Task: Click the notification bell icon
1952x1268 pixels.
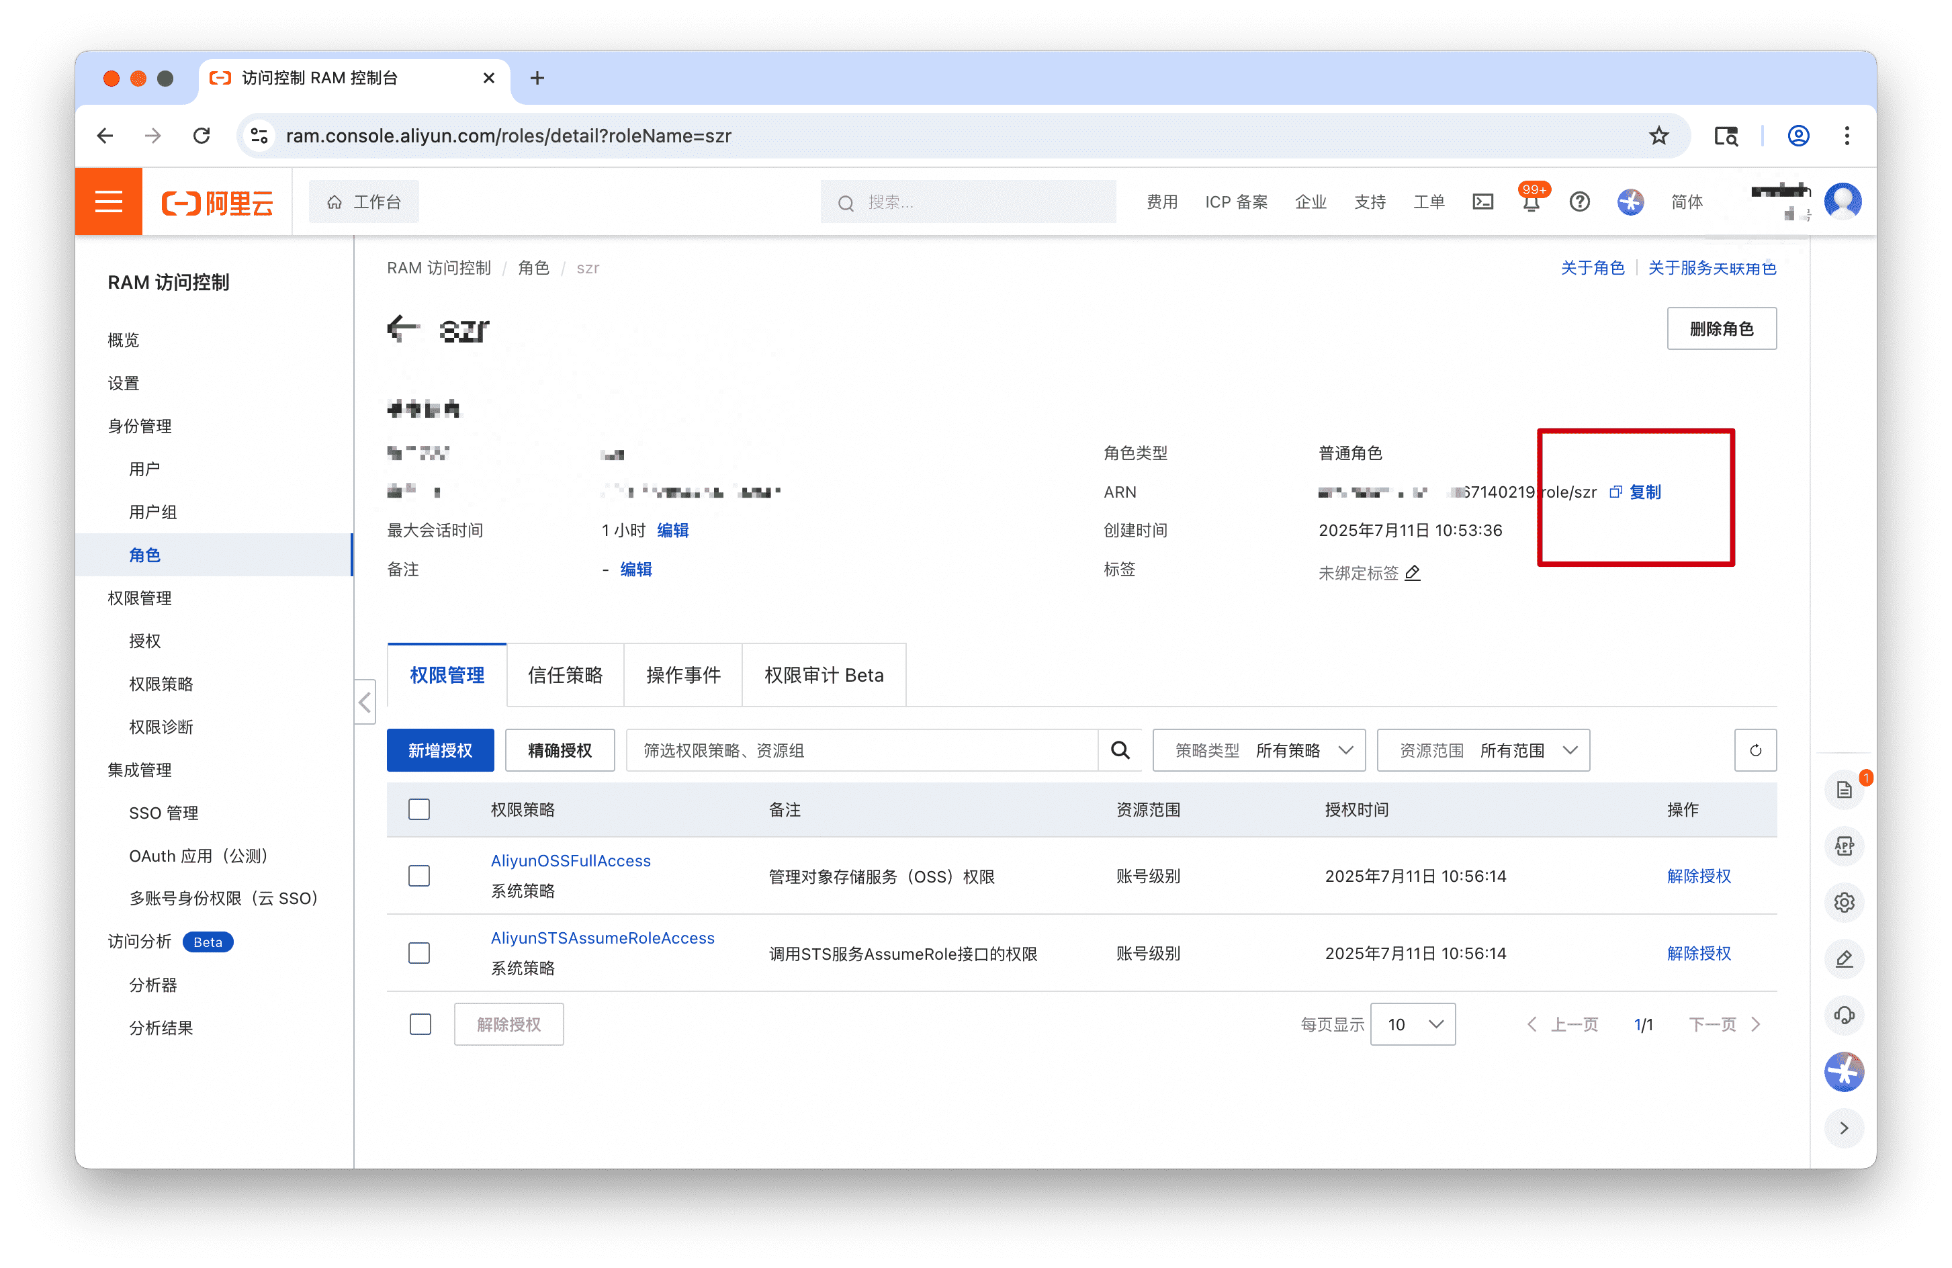Action: 1530,203
